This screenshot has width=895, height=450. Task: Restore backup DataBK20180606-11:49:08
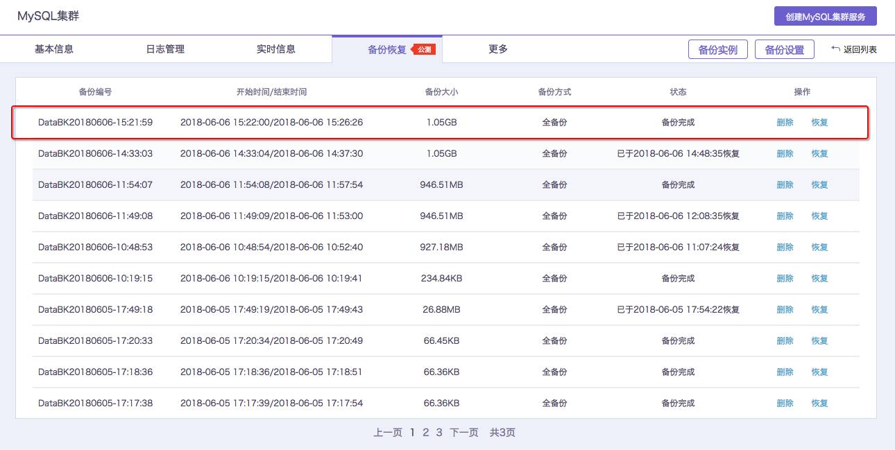(x=820, y=216)
